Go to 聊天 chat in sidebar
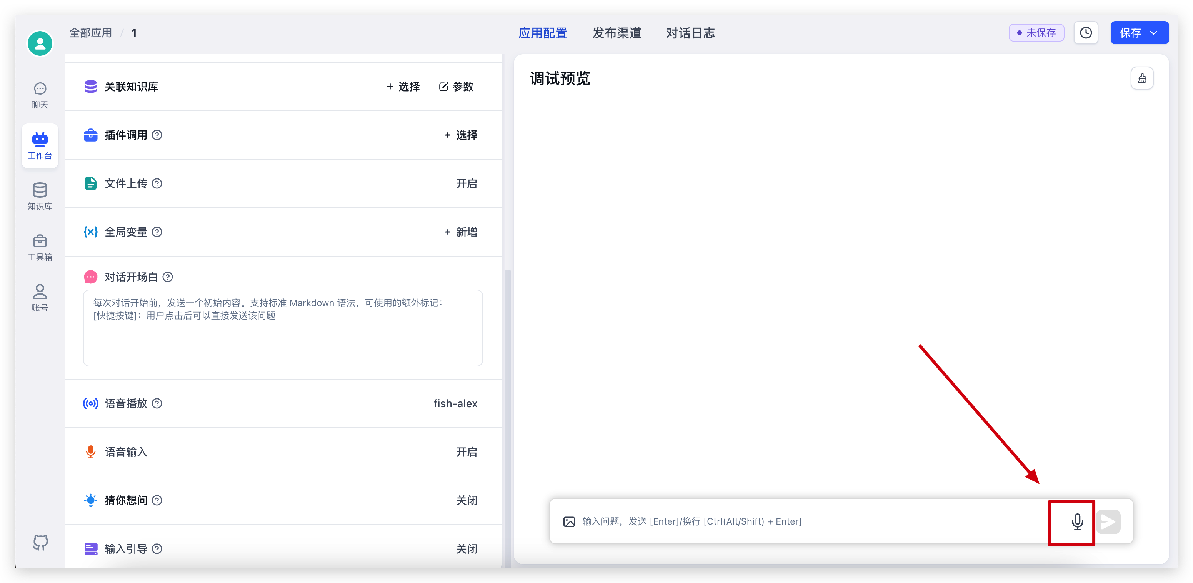This screenshot has height=583, width=1193. (40, 95)
